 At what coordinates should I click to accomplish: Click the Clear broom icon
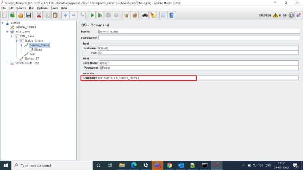pos(127,15)
